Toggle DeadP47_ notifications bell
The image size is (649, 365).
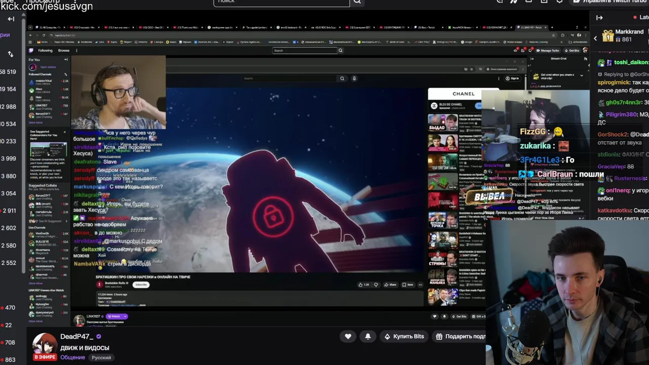pos(368,336)
